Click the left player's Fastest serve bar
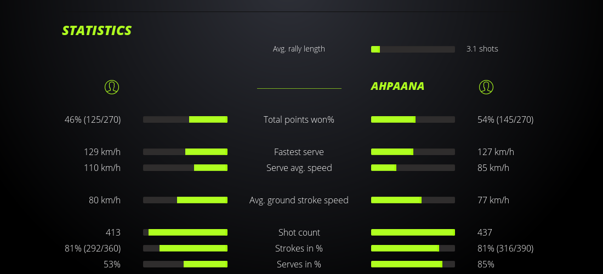The width and height of the screenshot is (603, 274). coord(185,152)
